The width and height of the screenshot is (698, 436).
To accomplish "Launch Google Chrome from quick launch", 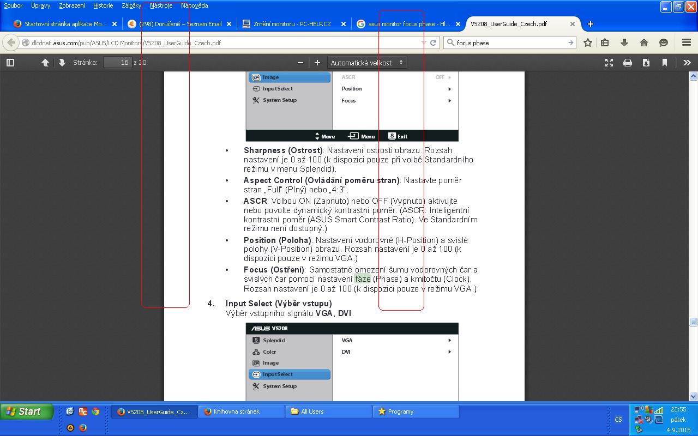I will [95, 411].
